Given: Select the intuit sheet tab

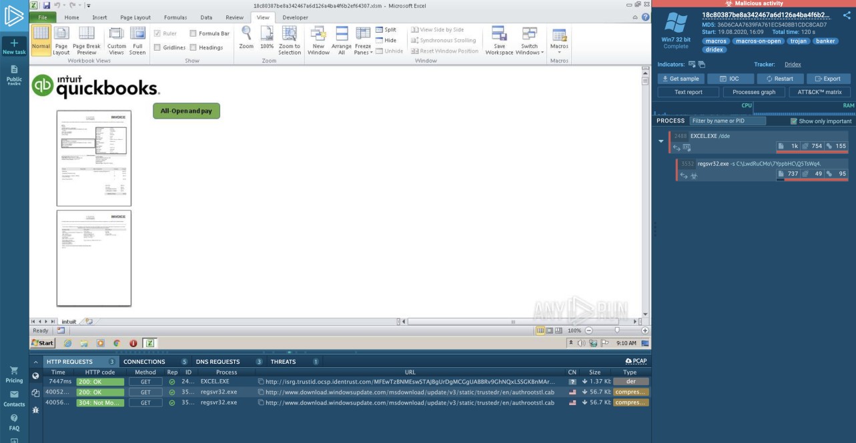Looking at the screenshot, I should click(69, 321).
